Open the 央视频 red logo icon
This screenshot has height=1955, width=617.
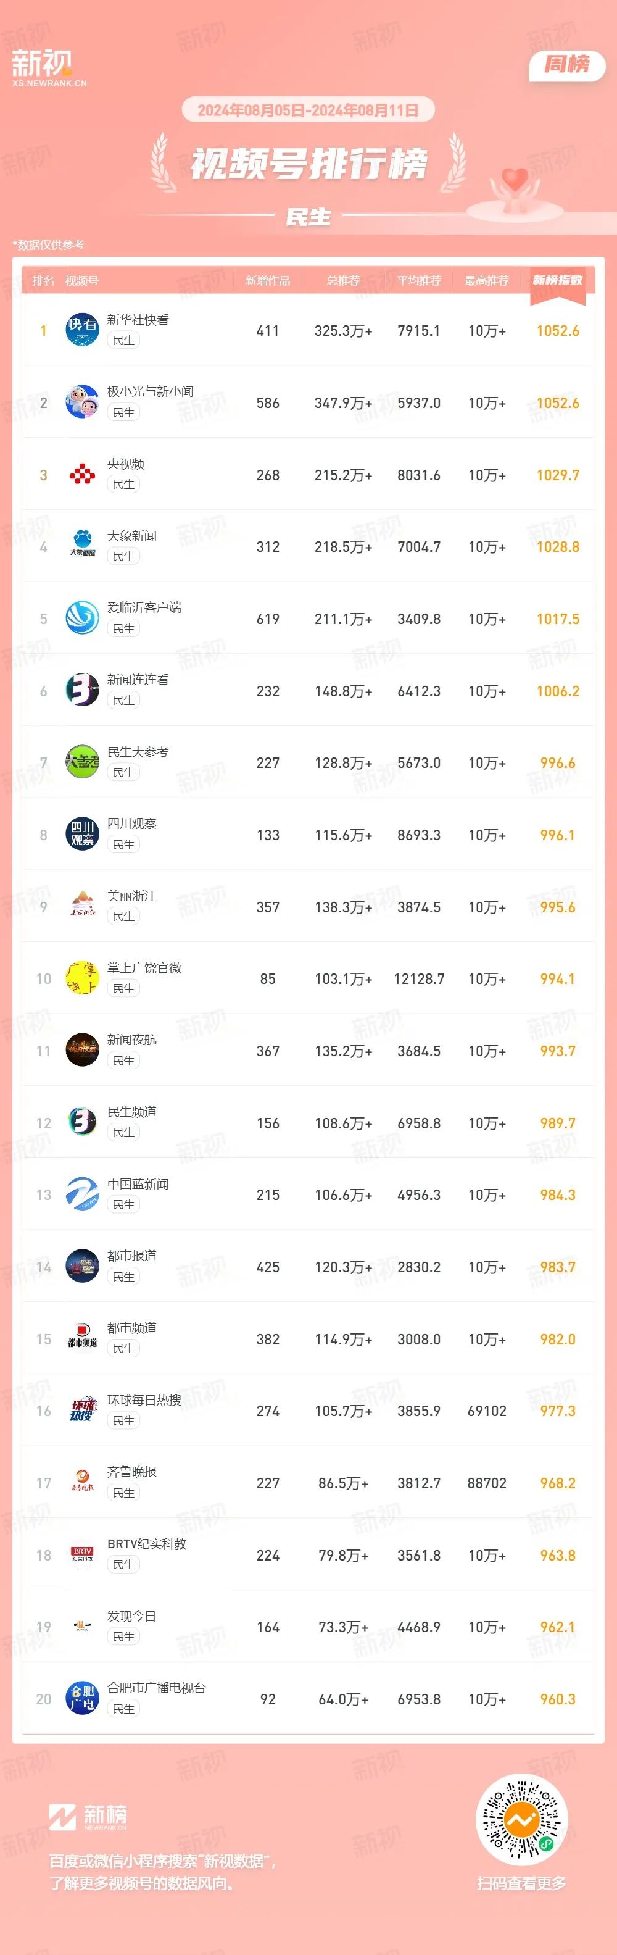point(82,474)
